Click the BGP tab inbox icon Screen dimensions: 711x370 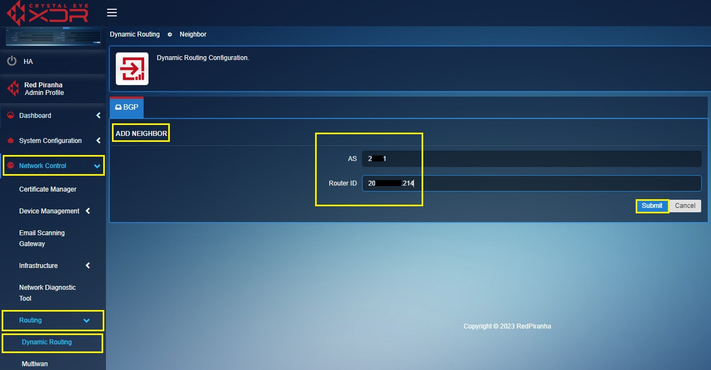[118, 108]
